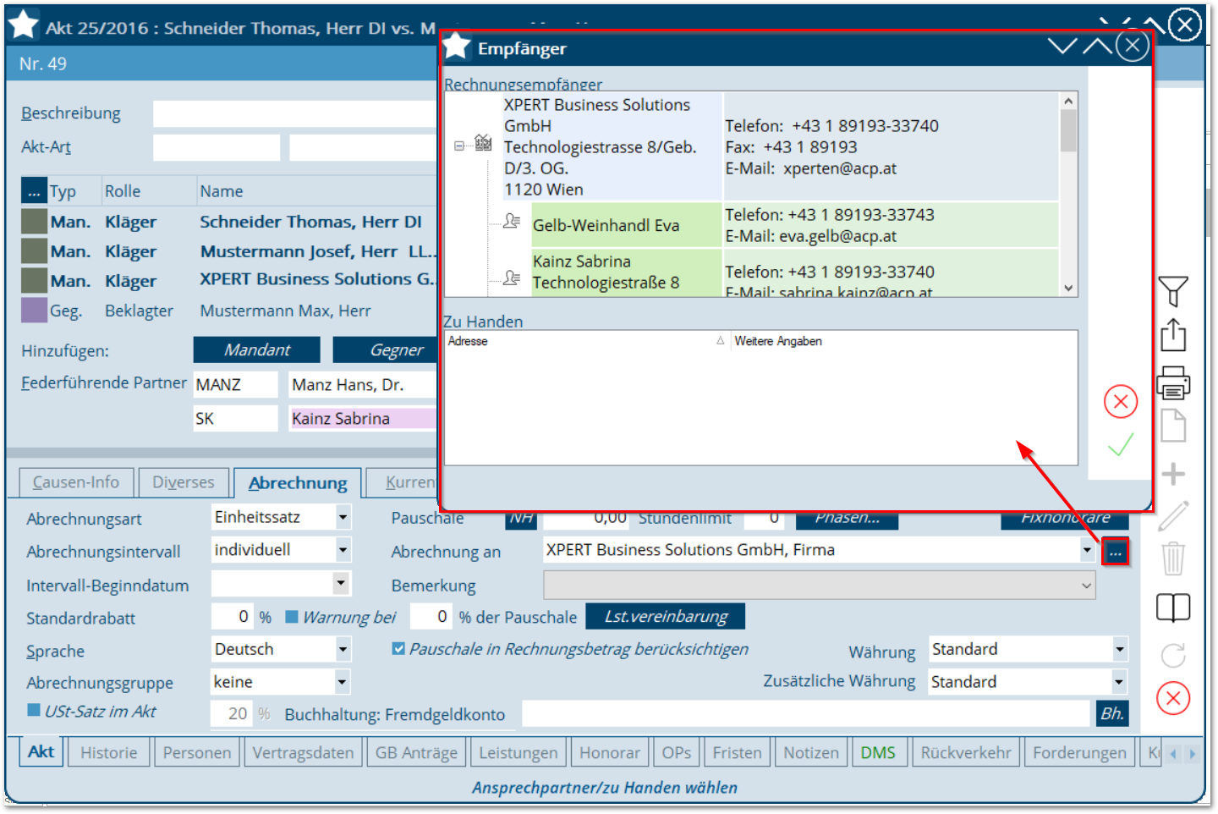Toggle the USt-Satz im Akt checkbox
The width and height of the screenshot is (1218, 814).
34,710
